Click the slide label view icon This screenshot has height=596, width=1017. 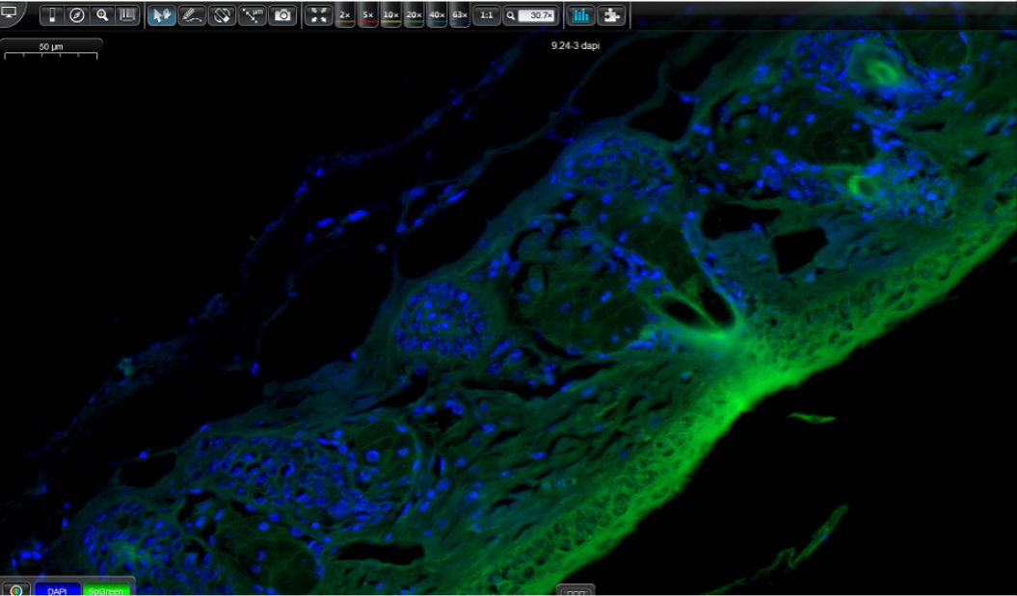tap(51, 15)
